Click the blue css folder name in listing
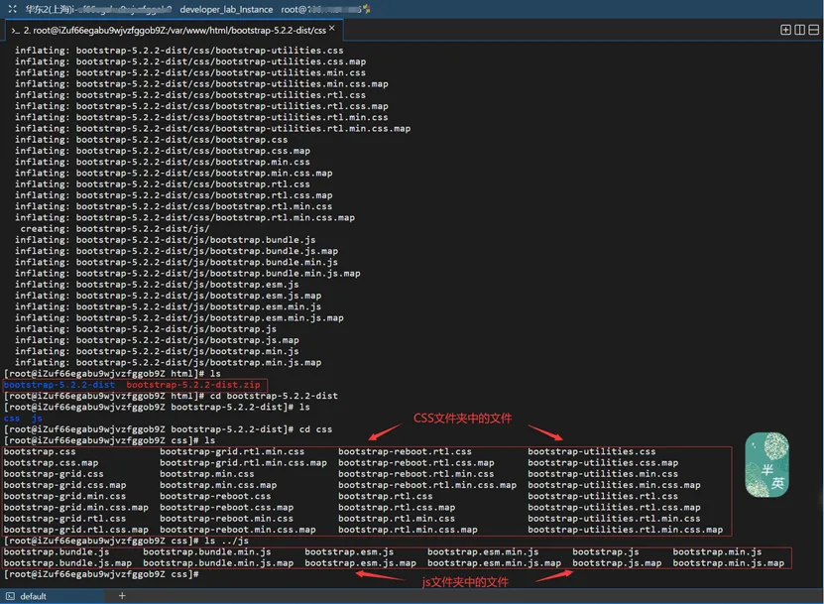The height and width of the screenshot is (604, 824). pyautogui.click(x=12, y=419)
